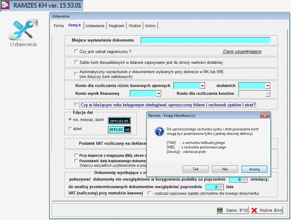The image size is (291, 220).
Task: Toggle 'Saldo kont dwusaldowych' checkbox
Action: click(76, 62)
